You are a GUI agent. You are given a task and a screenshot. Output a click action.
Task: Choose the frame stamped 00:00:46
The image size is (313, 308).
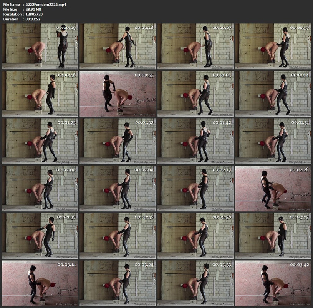point(40,94)
